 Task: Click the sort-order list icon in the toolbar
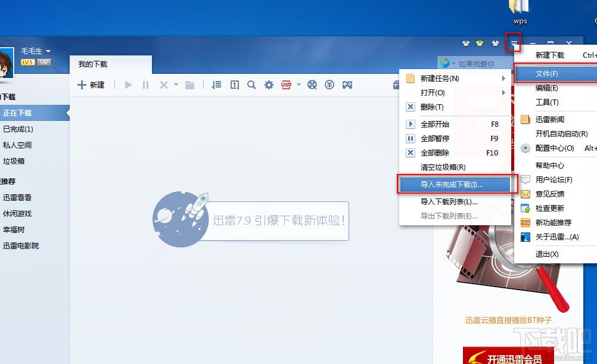(216, 85)
